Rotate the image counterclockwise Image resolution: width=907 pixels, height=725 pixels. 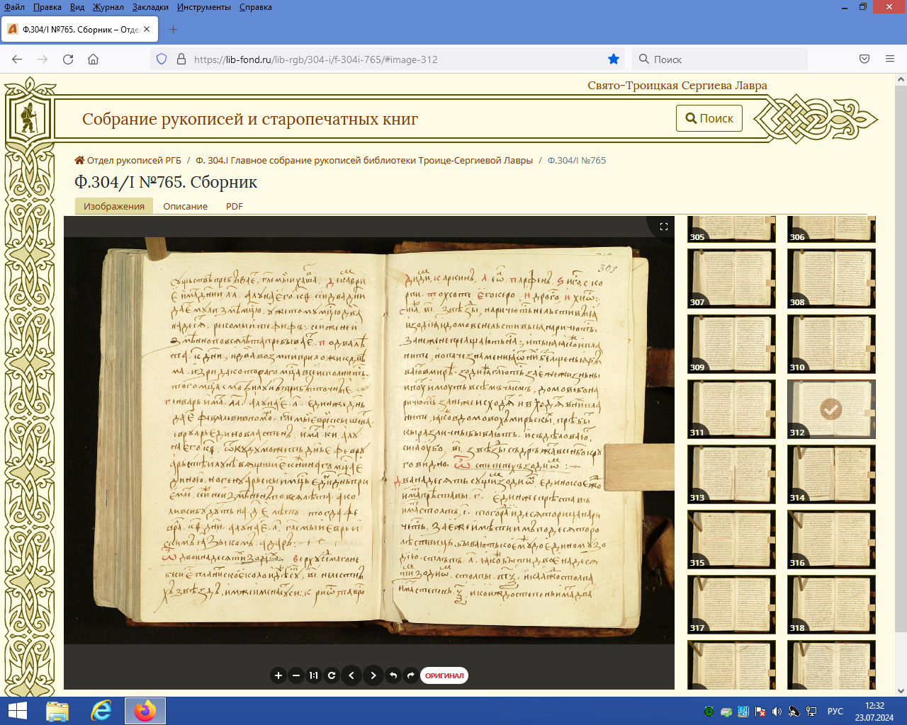393,675
